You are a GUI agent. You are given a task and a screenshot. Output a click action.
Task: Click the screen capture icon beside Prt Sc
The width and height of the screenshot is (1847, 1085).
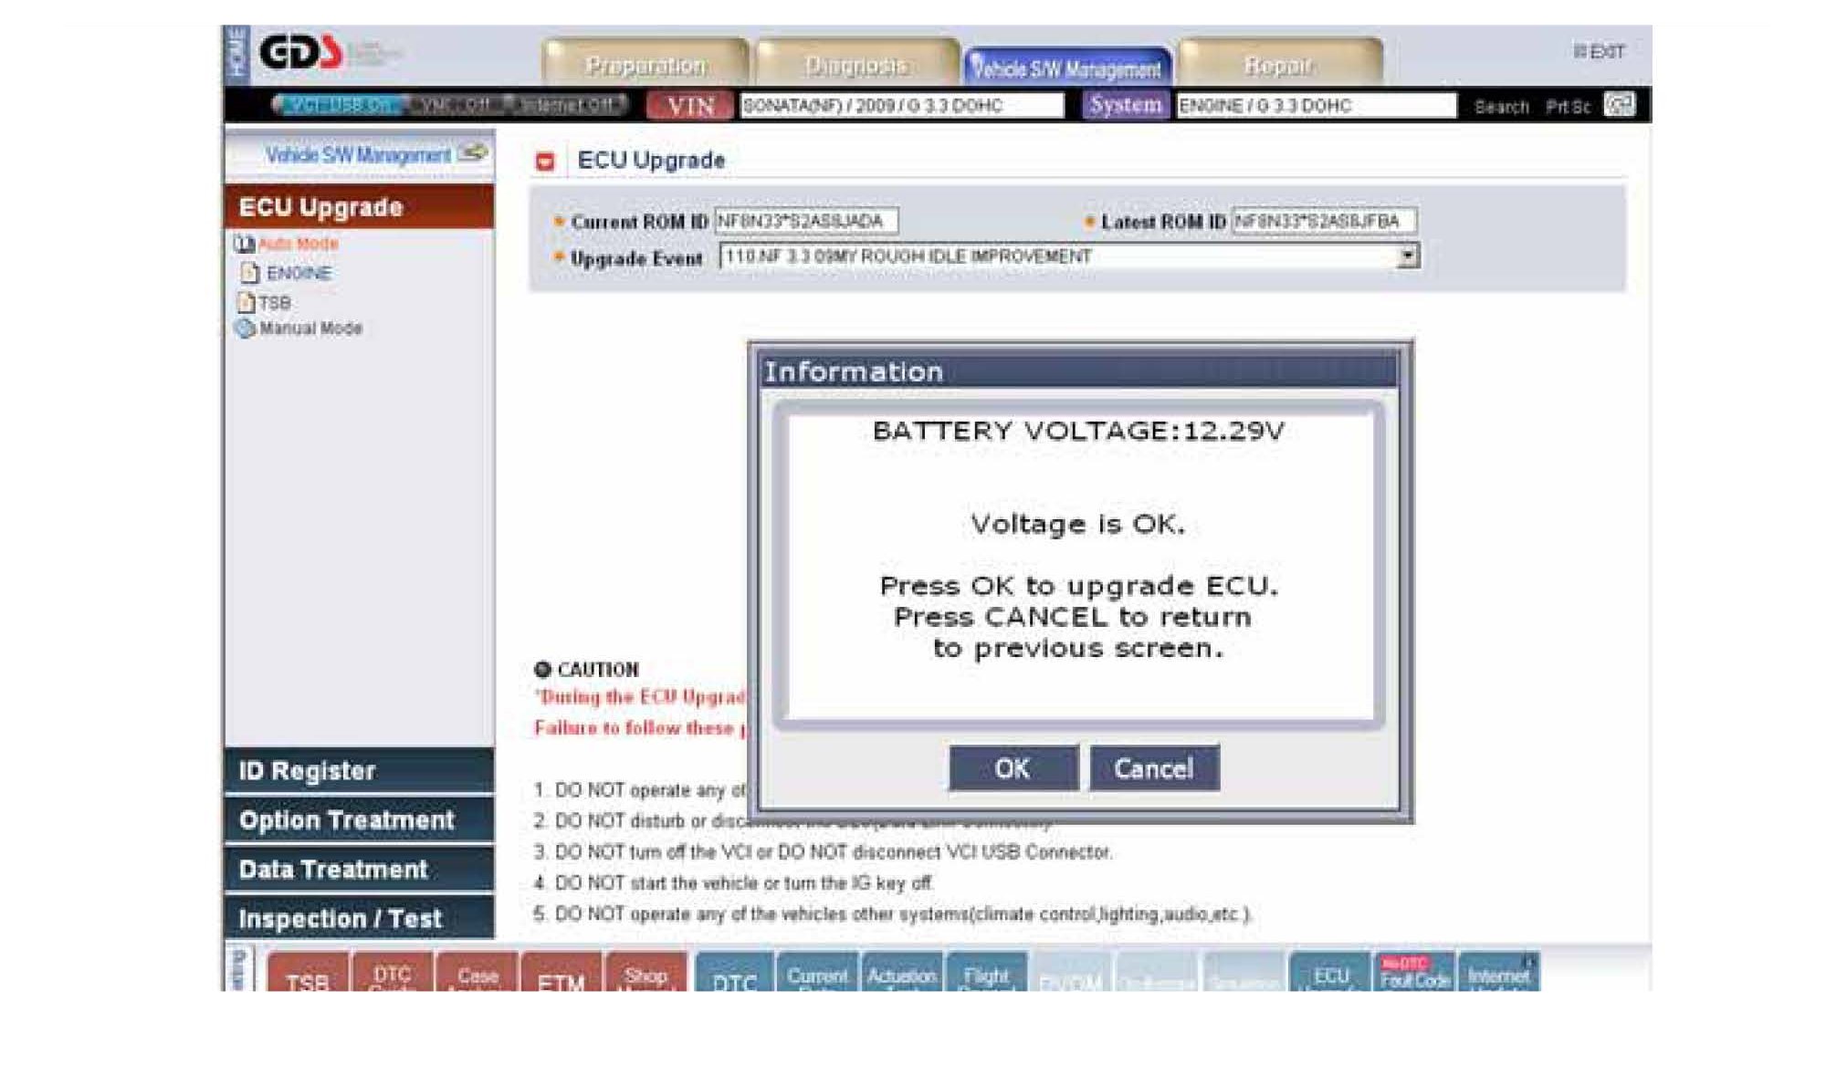[1620, 105]
